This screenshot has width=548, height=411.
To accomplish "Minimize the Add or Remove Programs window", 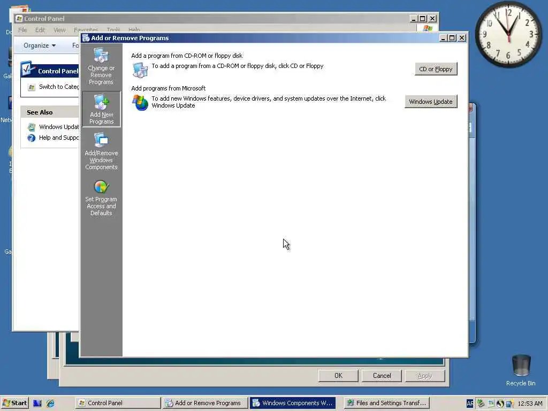I will point(443,38).
